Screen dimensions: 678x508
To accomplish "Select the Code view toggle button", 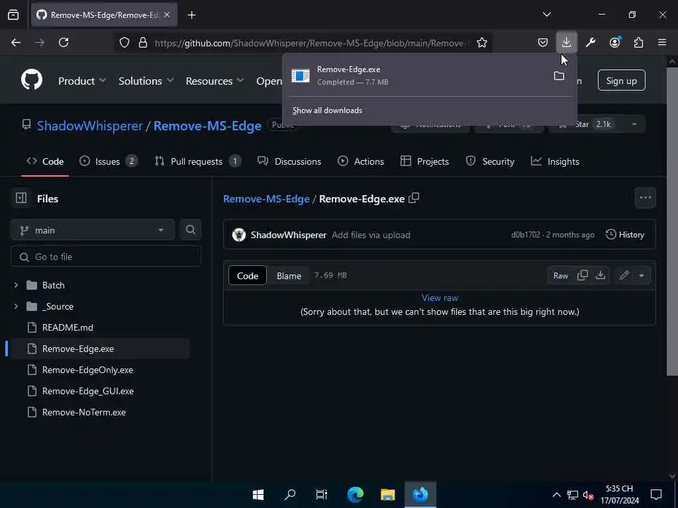I will coord(248,276).
